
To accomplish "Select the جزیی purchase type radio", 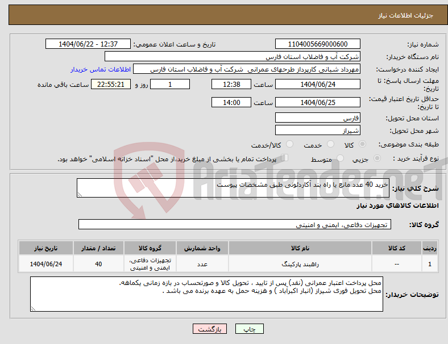I will [x=377, y=158].
